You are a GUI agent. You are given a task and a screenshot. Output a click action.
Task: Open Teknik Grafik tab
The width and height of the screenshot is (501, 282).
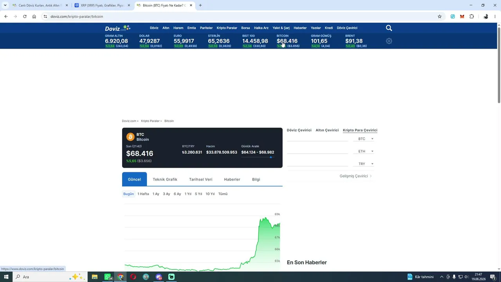click(165, 179)
